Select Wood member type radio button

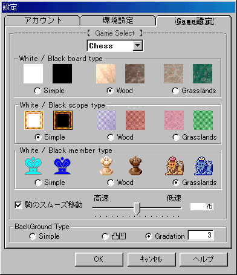(111, 183)
